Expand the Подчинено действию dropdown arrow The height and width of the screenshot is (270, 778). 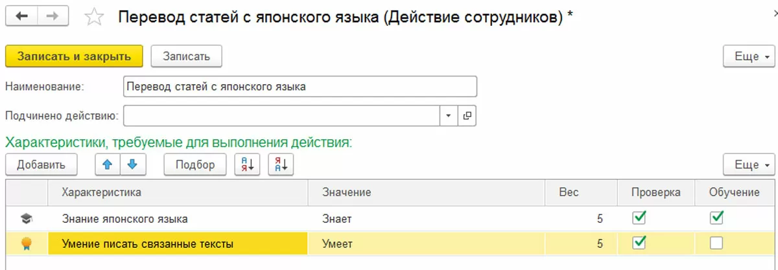click(x=449, y=116)
